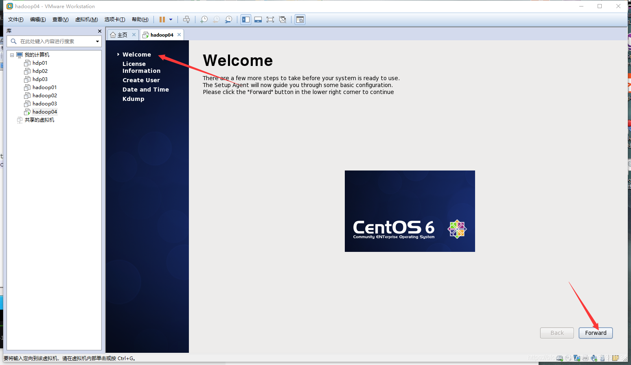Image resolution: width=631 pixels, height=365 pixels.
Task: Select the hadoop02 virtual machine
Action: (x=45, y=96)
